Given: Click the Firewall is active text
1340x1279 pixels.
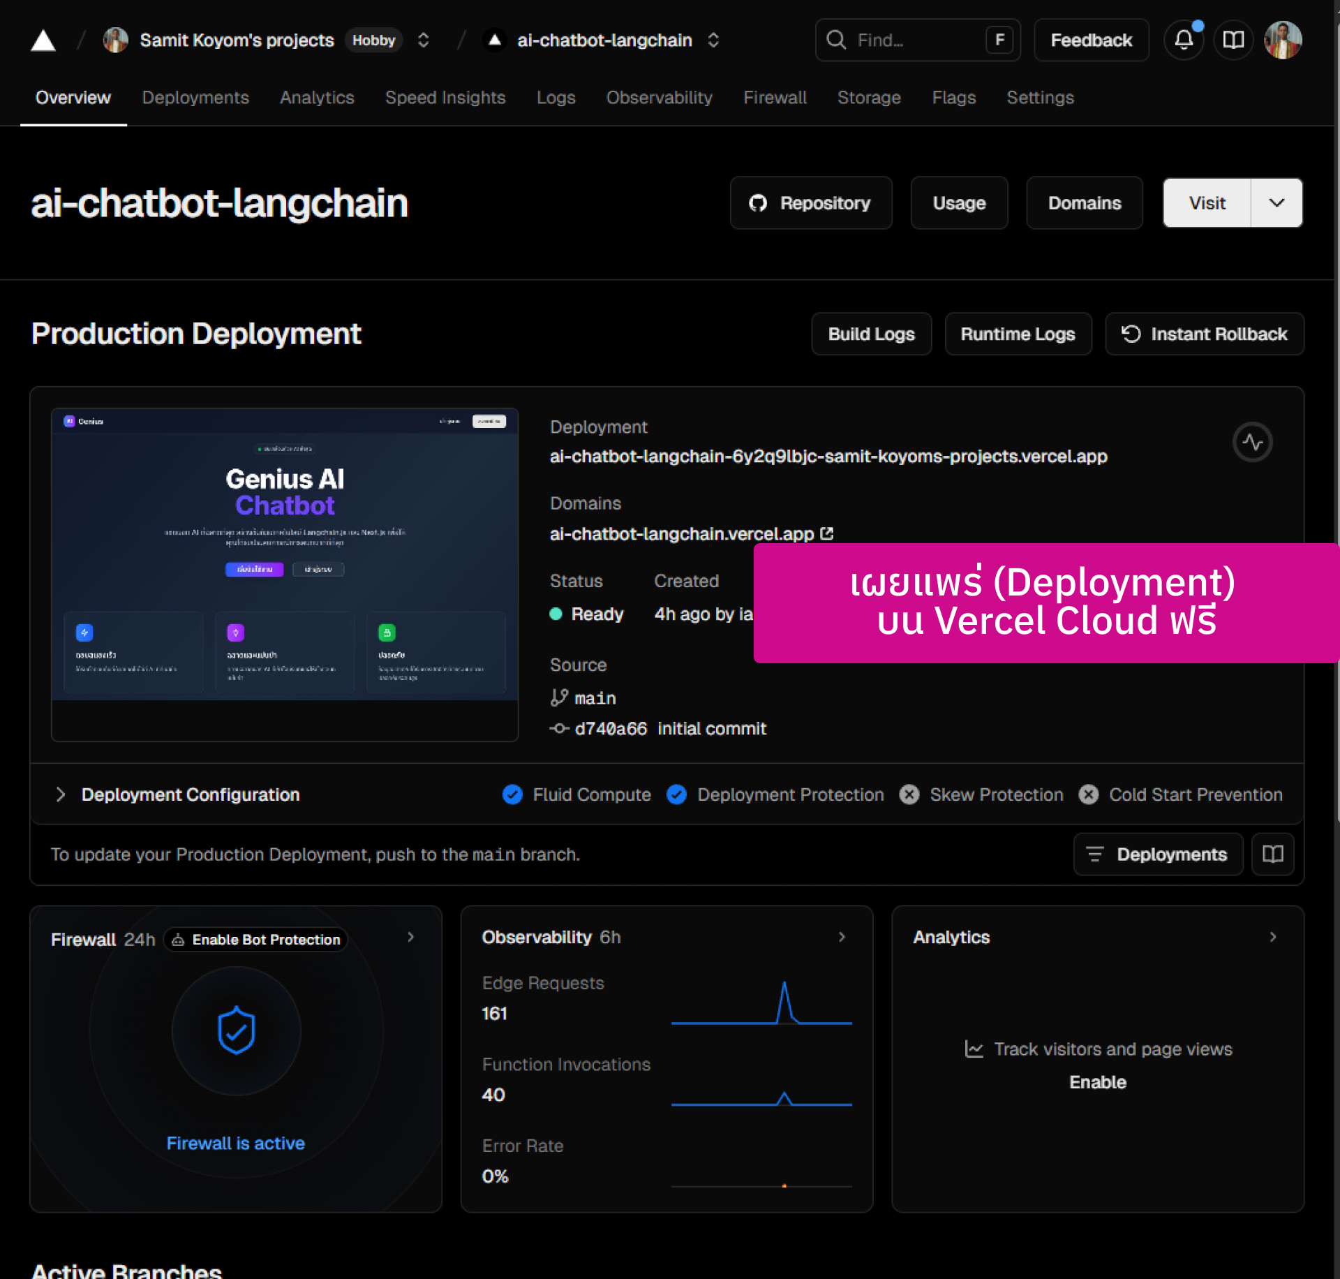Looking at the screenshot, I should click(x=236, y=1143).
